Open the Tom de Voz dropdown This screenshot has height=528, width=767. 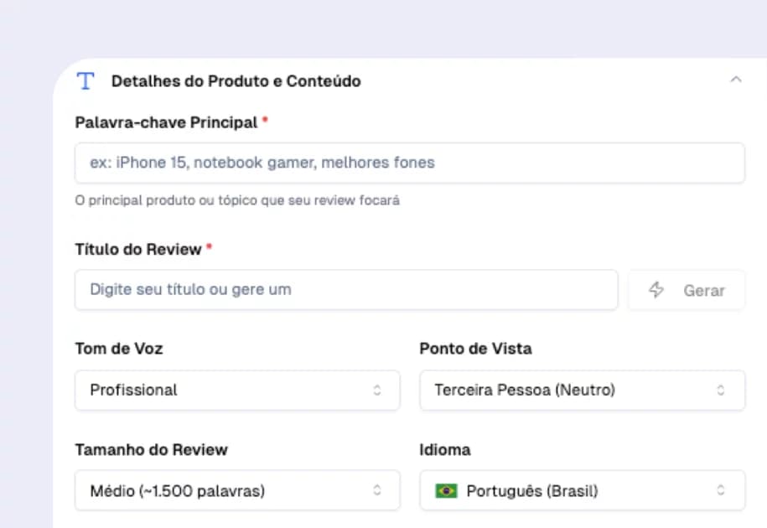tap(237, 390)
